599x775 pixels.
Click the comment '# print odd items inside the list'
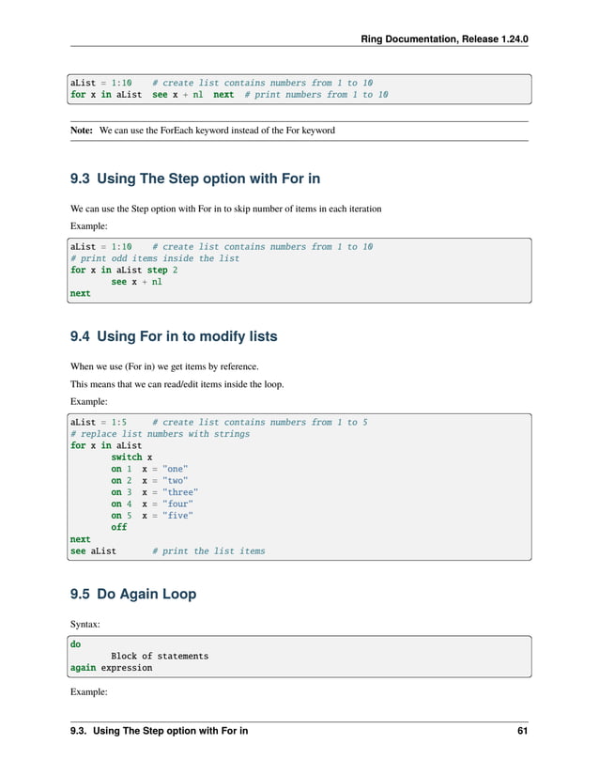point(155,258)
